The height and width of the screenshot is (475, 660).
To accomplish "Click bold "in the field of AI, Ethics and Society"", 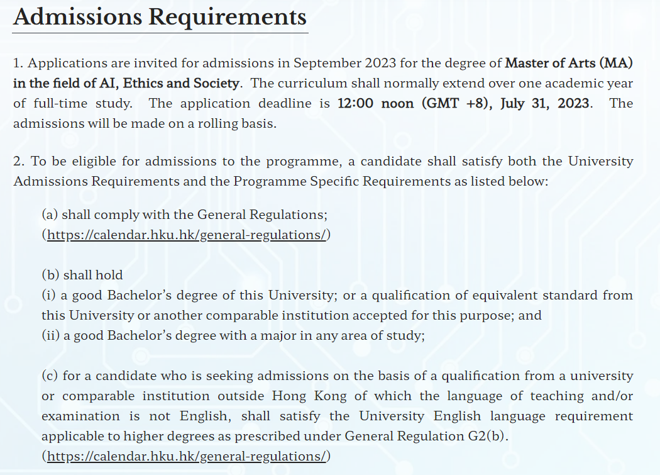I will tap(126, 83).
